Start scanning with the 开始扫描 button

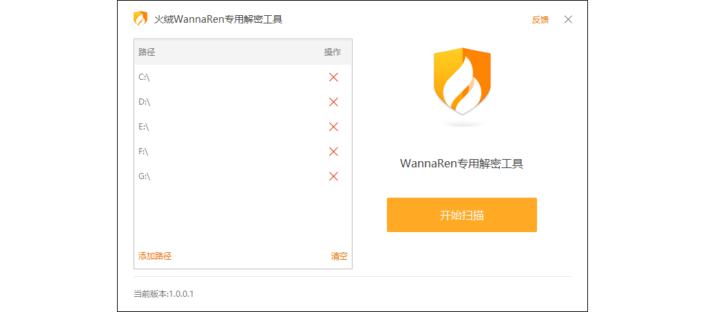[x=462, y=215]
